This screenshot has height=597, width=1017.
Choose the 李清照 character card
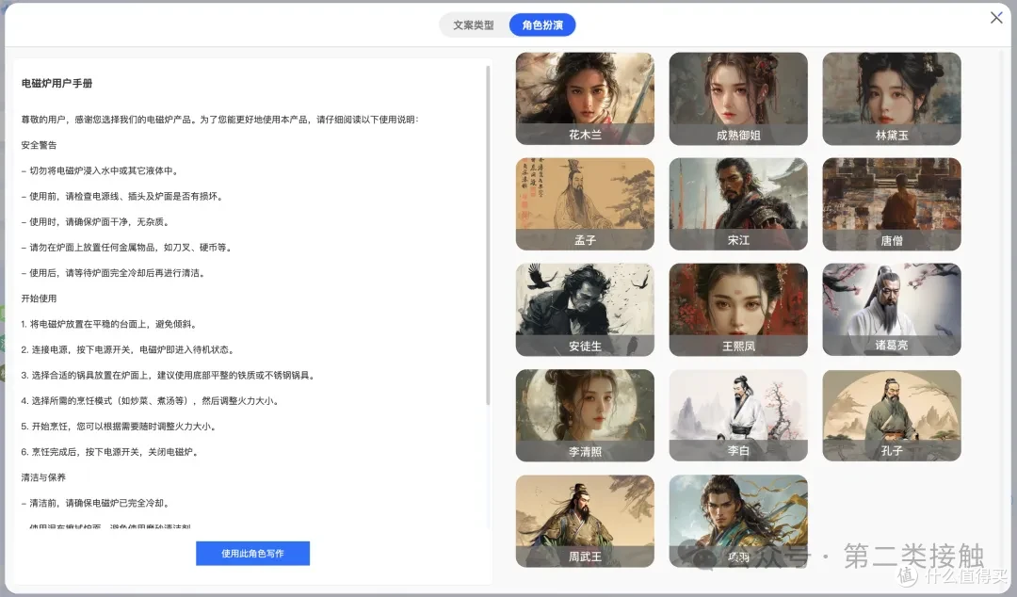point(585,415)
